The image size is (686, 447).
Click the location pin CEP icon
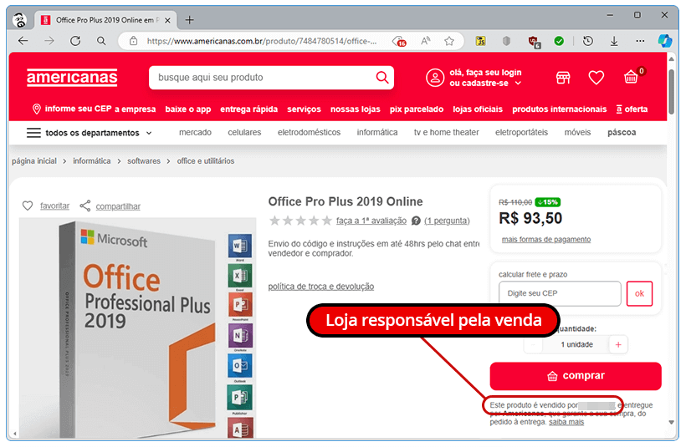click(x=37, y=109)
